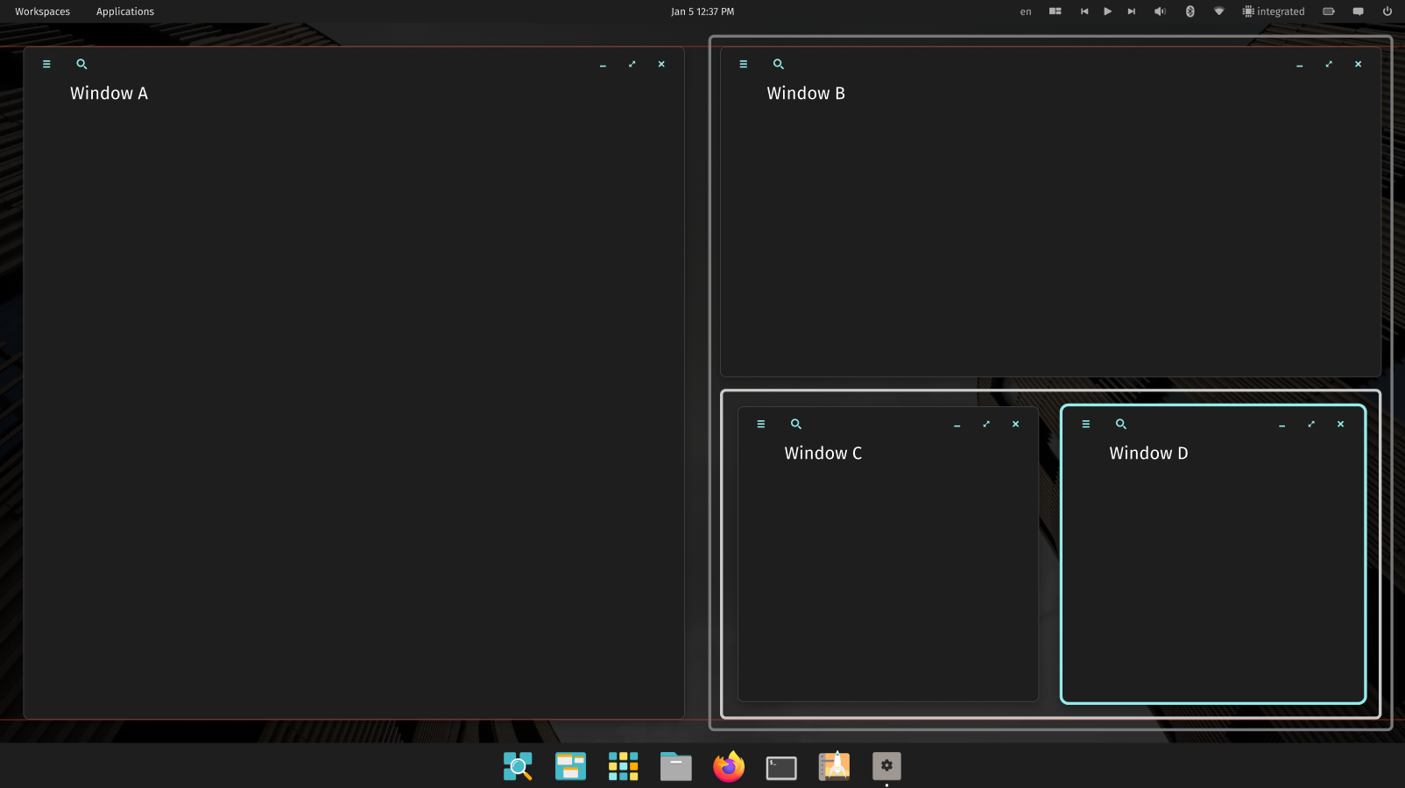
Task: Click the Bluetooth icon in the top panel
Action: (x=1190, y=11)
